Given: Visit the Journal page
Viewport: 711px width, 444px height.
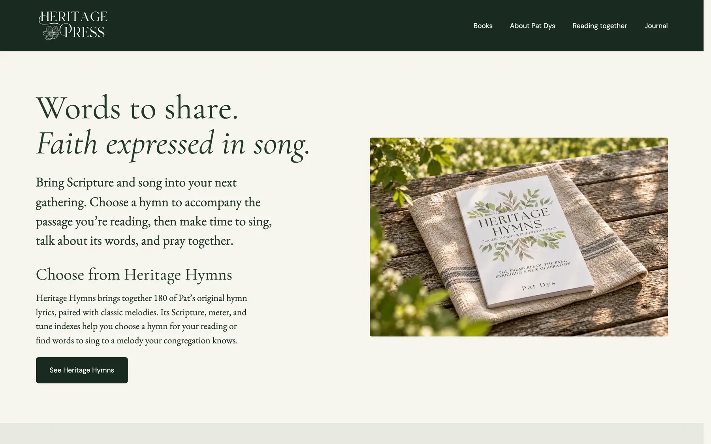Looking at the screenshot, I should tap(656, 26).
